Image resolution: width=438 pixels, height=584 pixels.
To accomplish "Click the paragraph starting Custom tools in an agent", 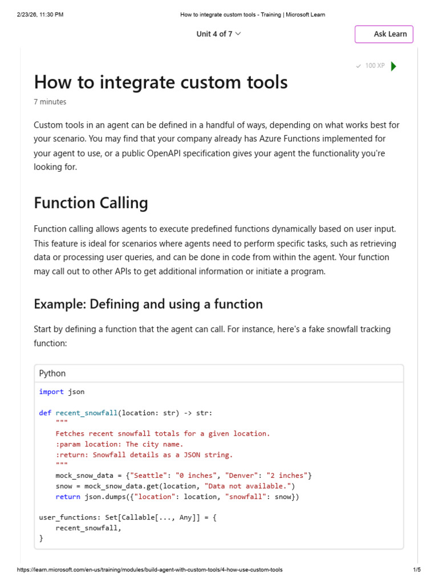I will 216,145.
